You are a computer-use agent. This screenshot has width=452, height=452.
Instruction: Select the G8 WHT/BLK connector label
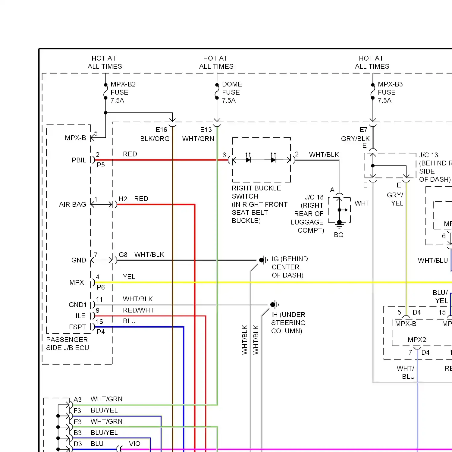point(141,254)
